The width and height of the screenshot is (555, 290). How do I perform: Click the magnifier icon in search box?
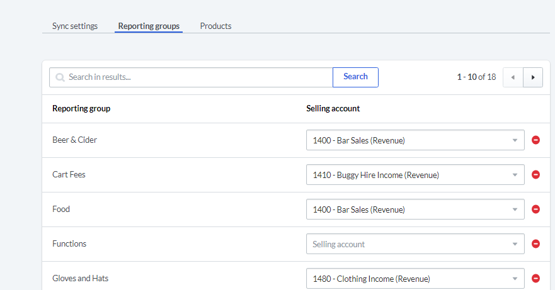[60, 77]
